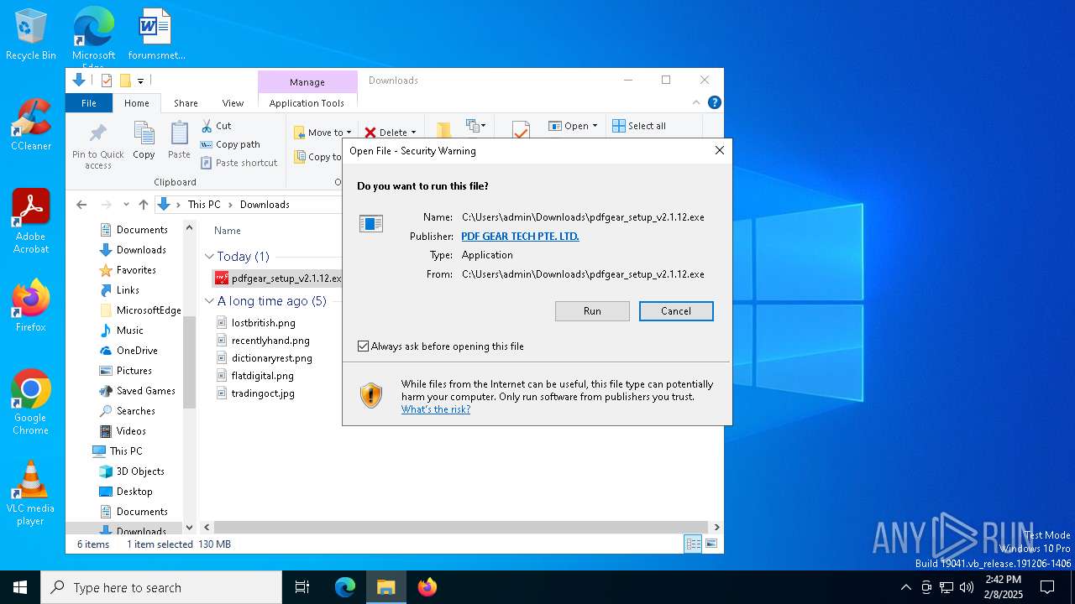The height and width of the screenshot is (604, 1075).
Task: Switch to details view layout icon
Action: pos(693,544)
